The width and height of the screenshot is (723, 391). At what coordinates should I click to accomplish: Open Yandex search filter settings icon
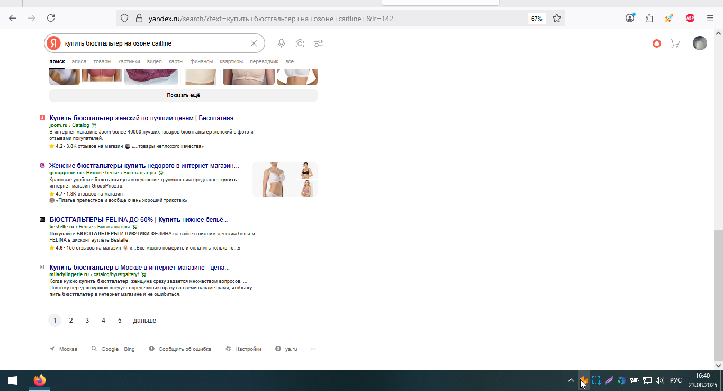319,43
